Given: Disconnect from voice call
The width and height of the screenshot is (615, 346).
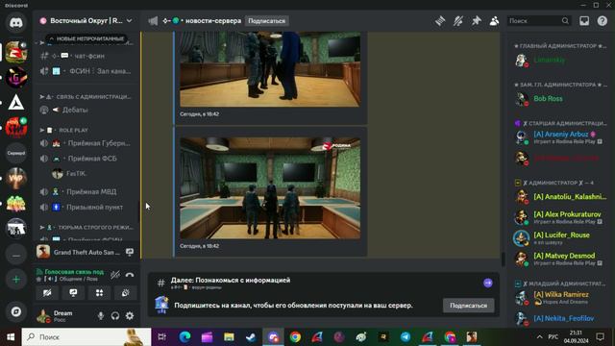Looking at the screenshot, I should (130, 275).
